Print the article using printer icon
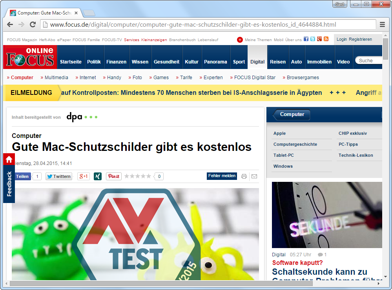The image size is (392, 290). [x=244, y=176]
